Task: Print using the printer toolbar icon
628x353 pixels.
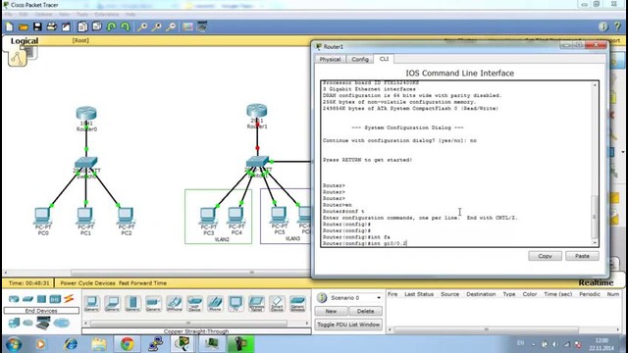Action: [x=52, y=26]
